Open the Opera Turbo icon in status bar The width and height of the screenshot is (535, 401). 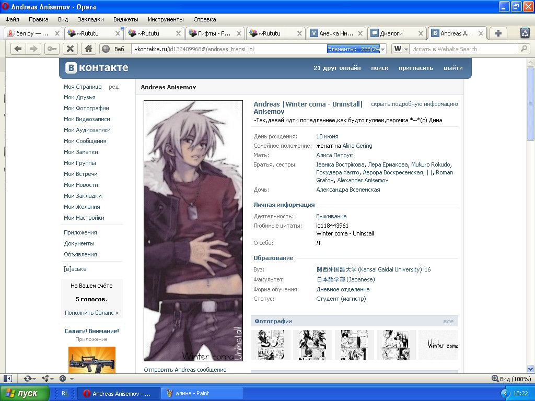[63, 379]
